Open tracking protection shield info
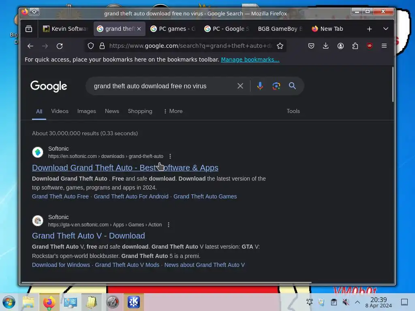The width and height of the screenshot is (415, 311). pos(91,46)
